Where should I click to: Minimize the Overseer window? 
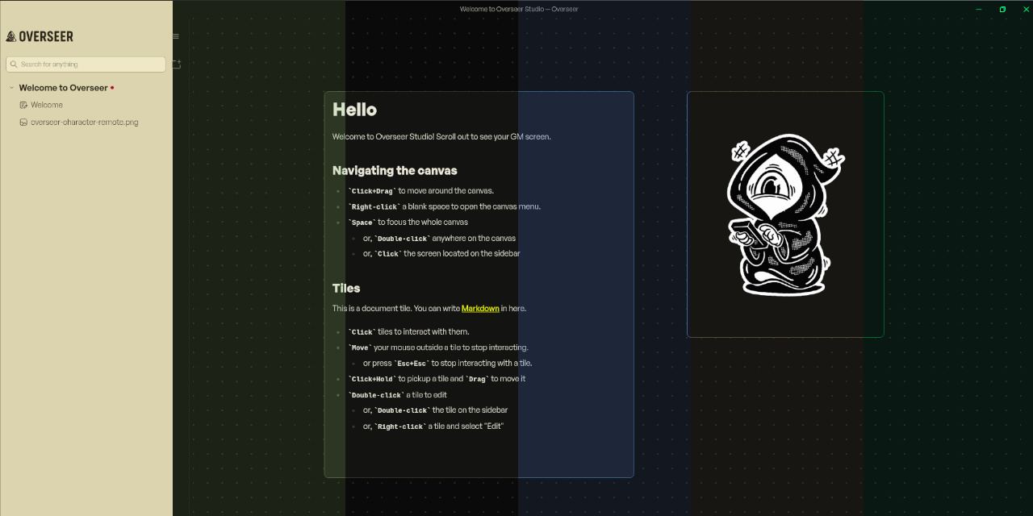coord(979,10)
